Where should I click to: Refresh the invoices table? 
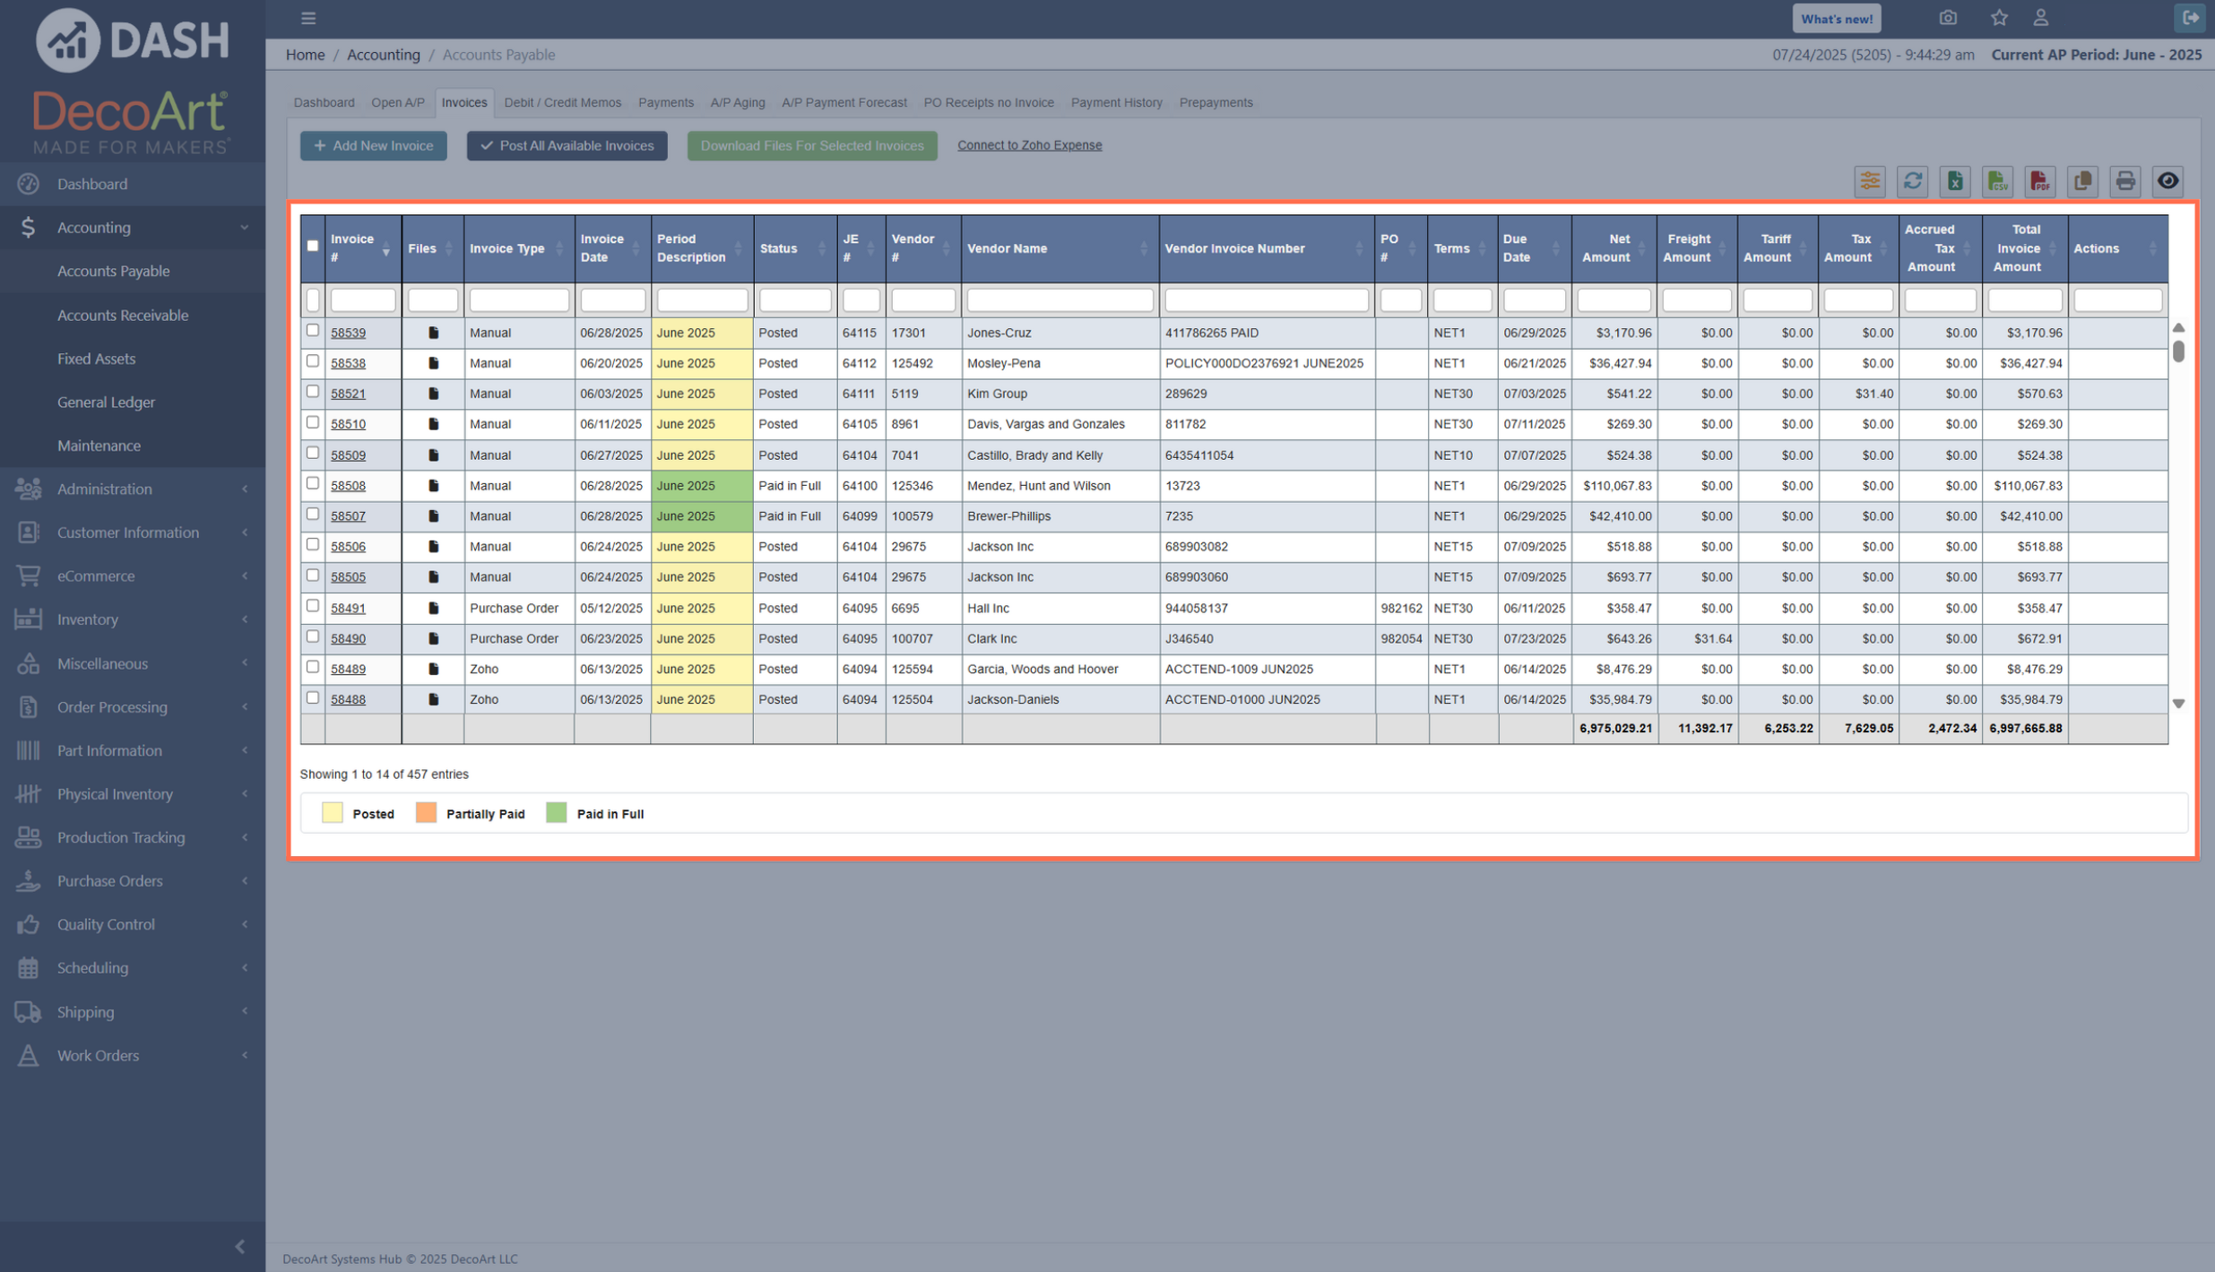click(x=1913, y=182)
